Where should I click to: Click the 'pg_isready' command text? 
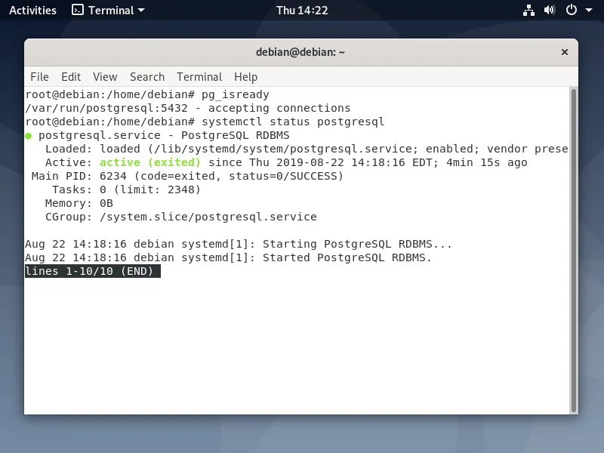tap(236, 95)
